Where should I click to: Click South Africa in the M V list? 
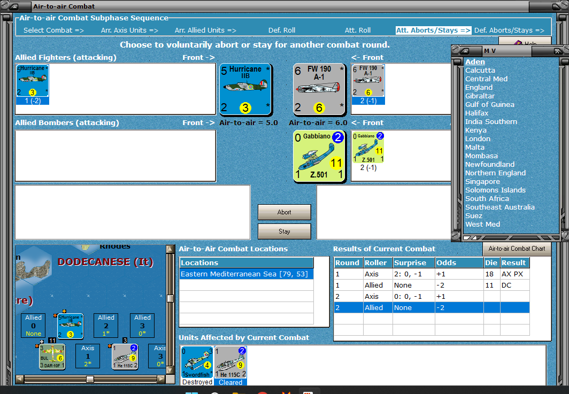487,198
